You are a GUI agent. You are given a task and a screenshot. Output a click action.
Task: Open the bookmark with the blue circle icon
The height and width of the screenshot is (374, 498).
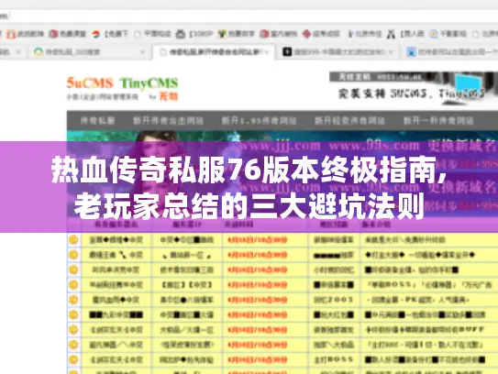click(448, 34)
